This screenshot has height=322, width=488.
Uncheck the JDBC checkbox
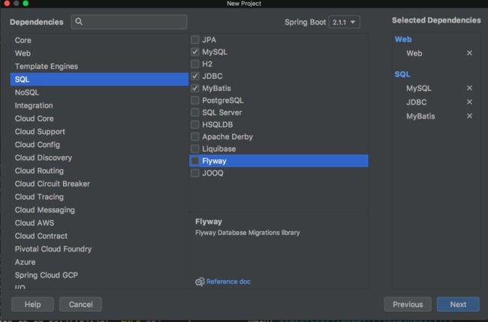(x=195, y=76)
